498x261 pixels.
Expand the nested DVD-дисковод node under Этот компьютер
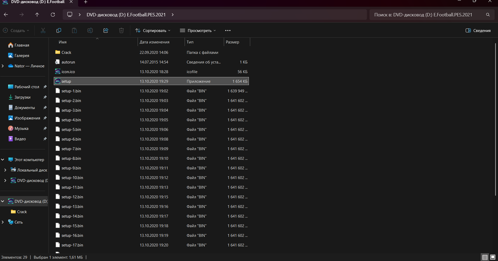[x=5, y=180]
